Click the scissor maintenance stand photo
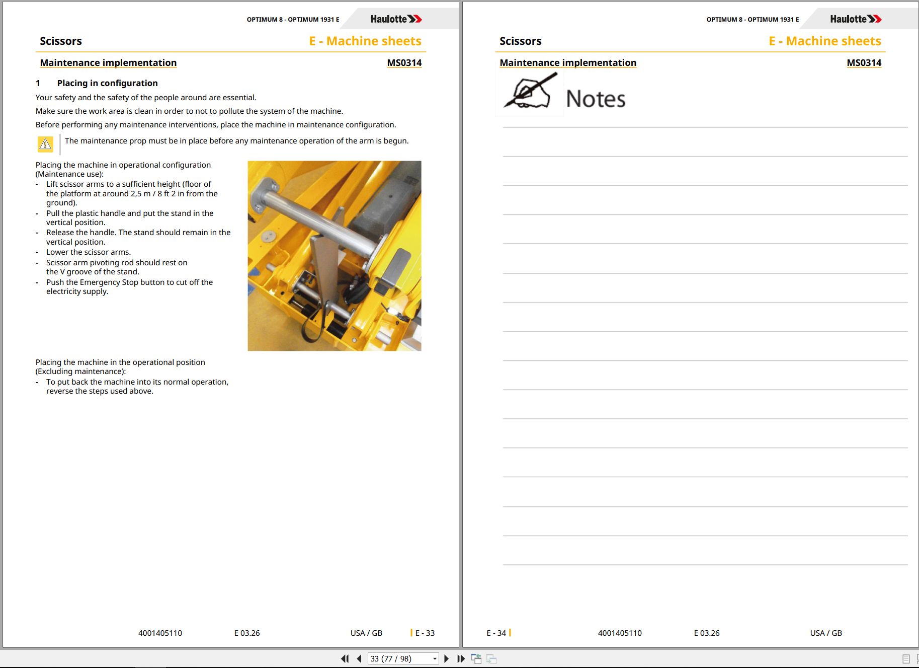Image resolution: width=919 pixels, height=668 pixels. (x=335, y=256)
